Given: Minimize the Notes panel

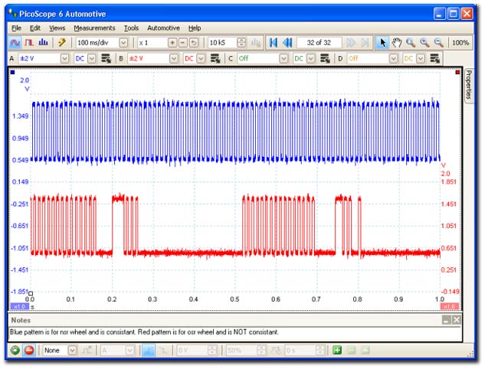Looking at the screenshot, I should [446, 320].
